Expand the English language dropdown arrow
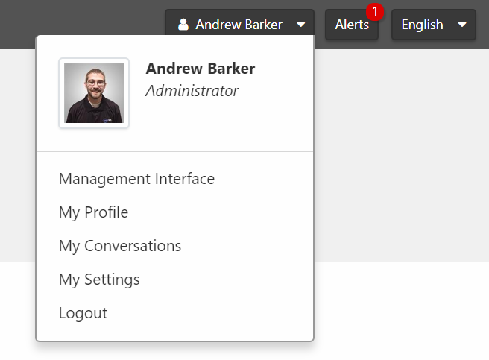The image size is (489, 360). [462, 25]
